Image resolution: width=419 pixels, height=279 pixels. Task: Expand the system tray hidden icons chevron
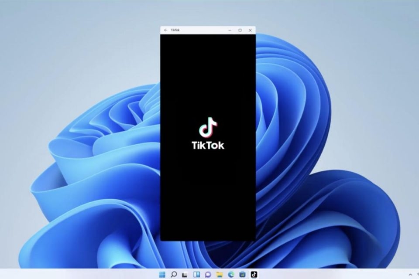[x=410, y=274]
